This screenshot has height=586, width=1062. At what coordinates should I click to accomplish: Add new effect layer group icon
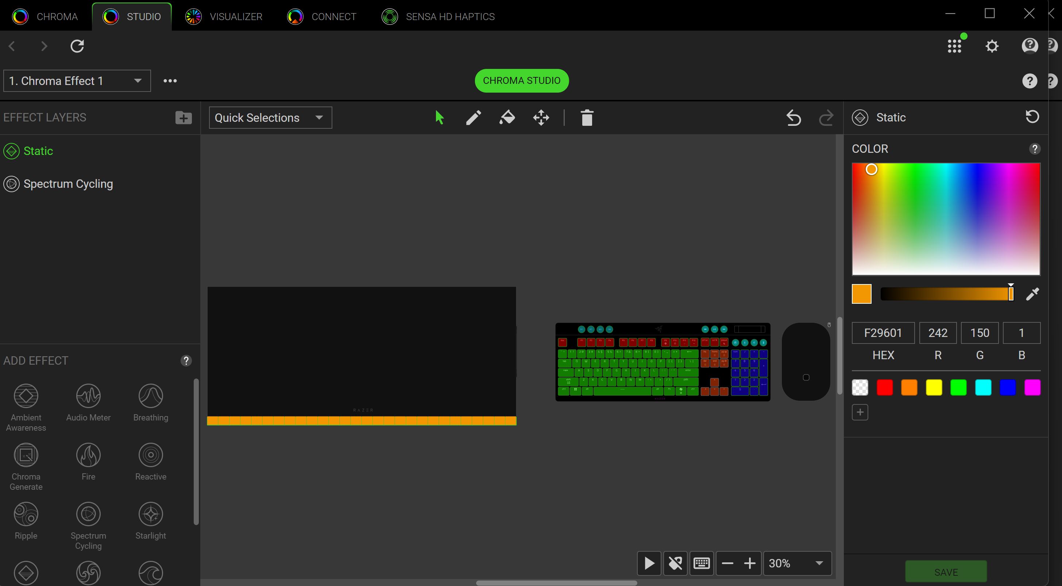click(184, 118)
